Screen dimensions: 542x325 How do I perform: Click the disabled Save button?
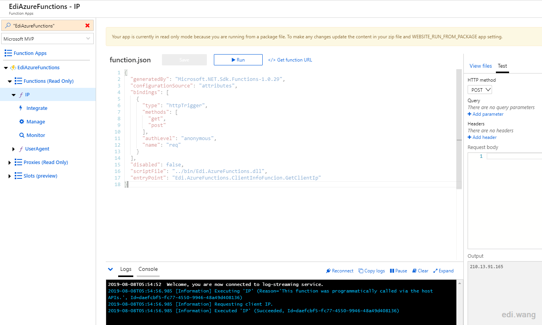coord(184,60)
